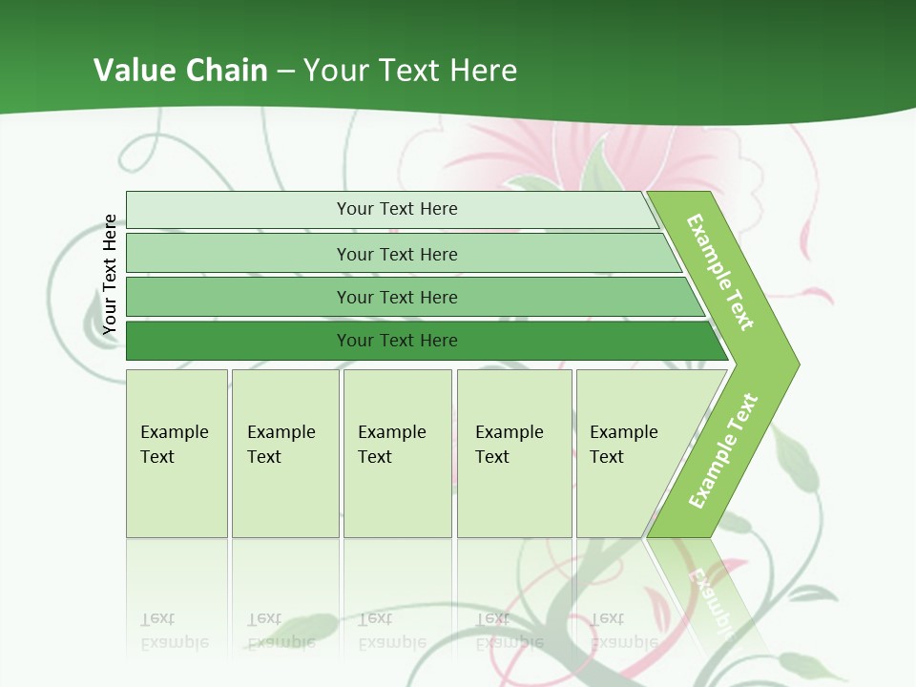Select the upper chevron arm Example Text

coord(720,272)
